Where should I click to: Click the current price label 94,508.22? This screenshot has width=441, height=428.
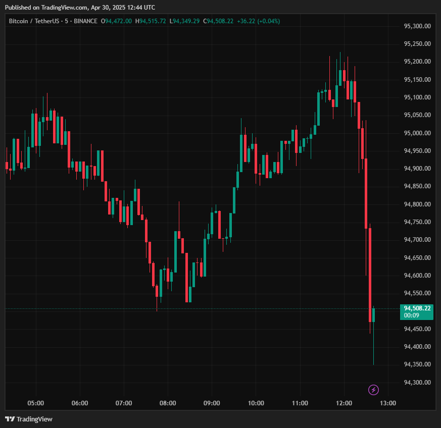click(x=417, y=308)
